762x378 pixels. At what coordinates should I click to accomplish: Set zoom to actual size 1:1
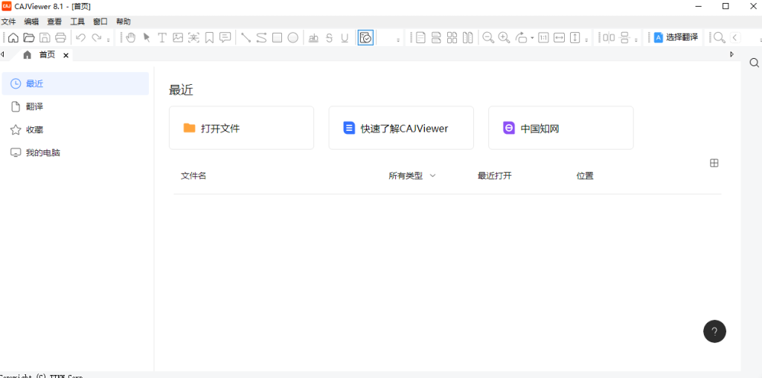(543, 37)
